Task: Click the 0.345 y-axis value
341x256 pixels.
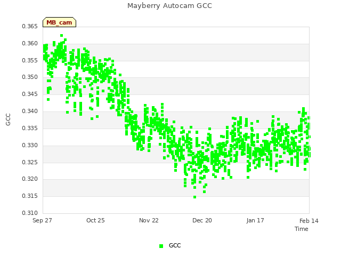Action: (30, 94)
